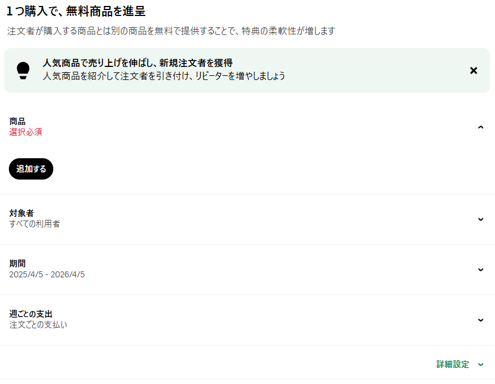Click the lightbulb icon in the tip banner
The image size is (495, 384).
[22, 70]
